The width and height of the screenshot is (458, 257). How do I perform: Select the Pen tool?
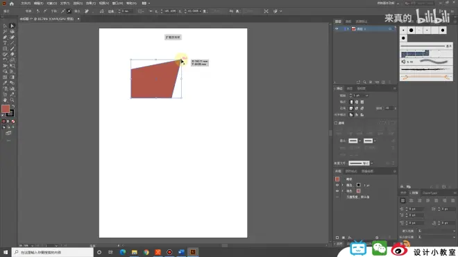(5, 37)
